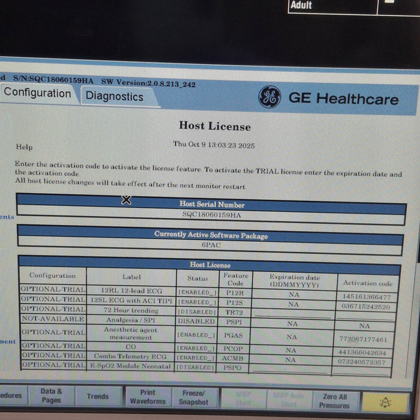
Task: Click feature code P12R
Action: click(235, 293)
